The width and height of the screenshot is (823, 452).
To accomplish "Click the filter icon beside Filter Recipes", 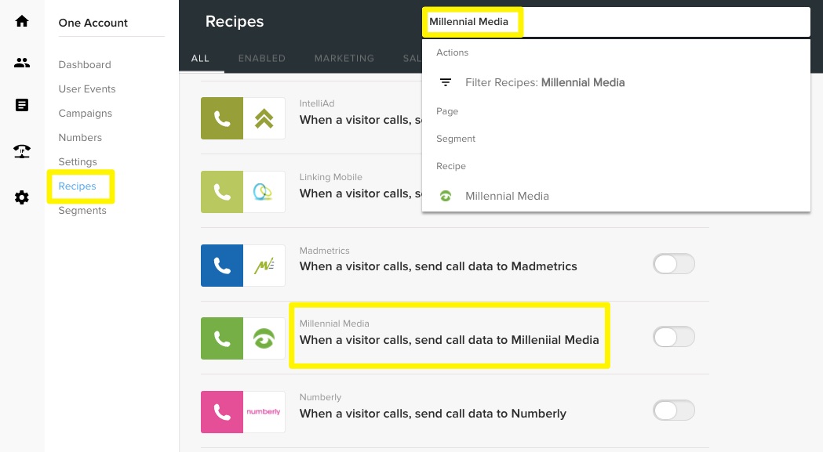I will click(x=445, y=82).
